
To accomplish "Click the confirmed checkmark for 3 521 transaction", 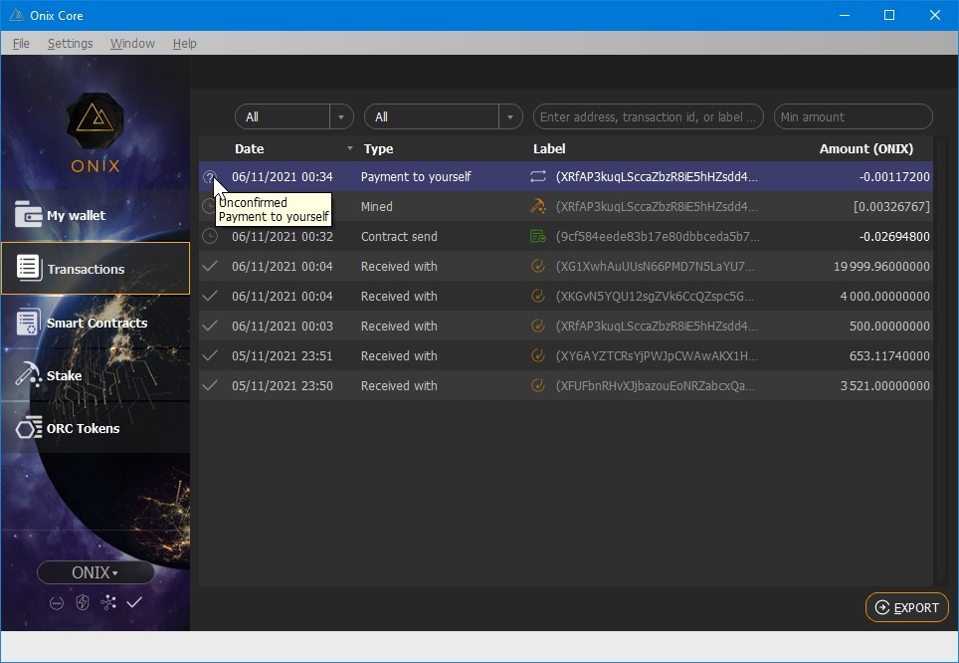I will tap(210, 385).
